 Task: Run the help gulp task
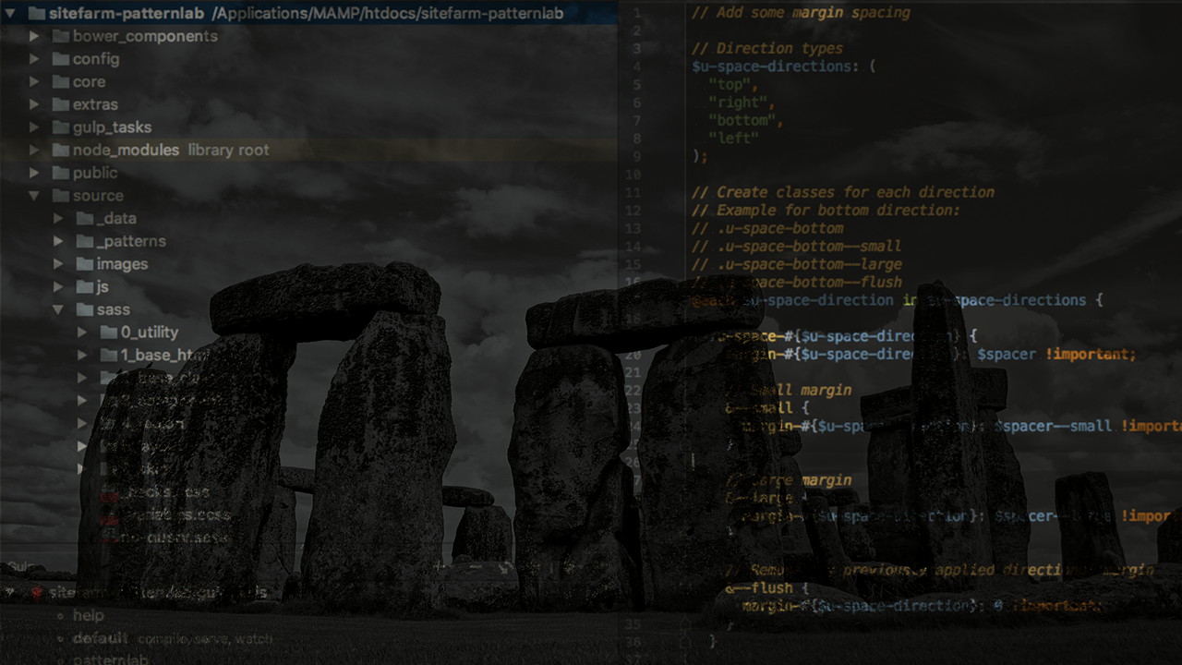point(89,615)
